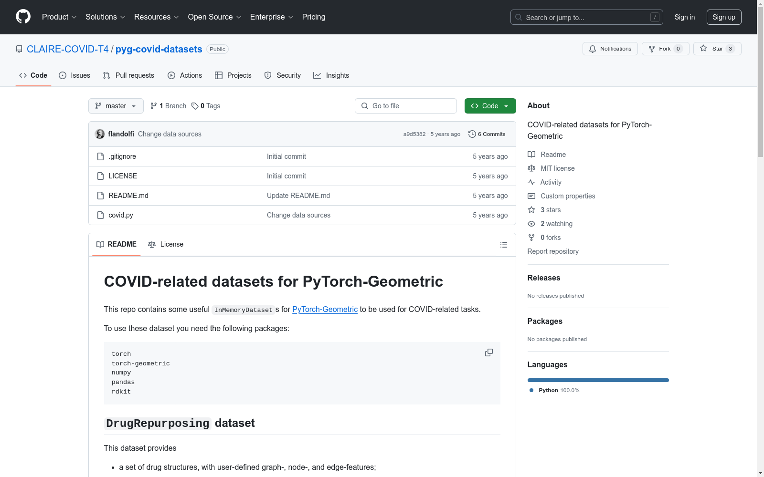The width and height of the screenshot is (764, 477).
Task: Click the fork icon in Fork button
Action: pyautogui.click(x=652, y=49)
